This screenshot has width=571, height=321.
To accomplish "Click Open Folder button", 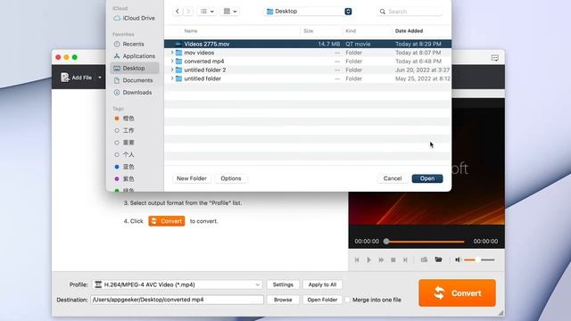I will 322,300.
